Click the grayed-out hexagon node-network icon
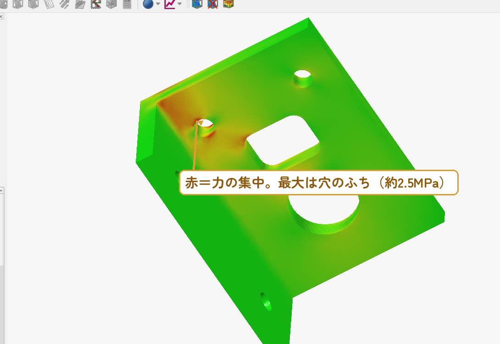Image resolution: width=500 pixels, height=344 pixels. pos(111,4)
